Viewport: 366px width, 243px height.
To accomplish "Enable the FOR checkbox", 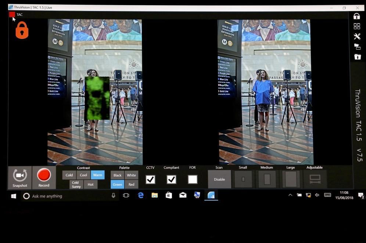I will click(193, 179).
